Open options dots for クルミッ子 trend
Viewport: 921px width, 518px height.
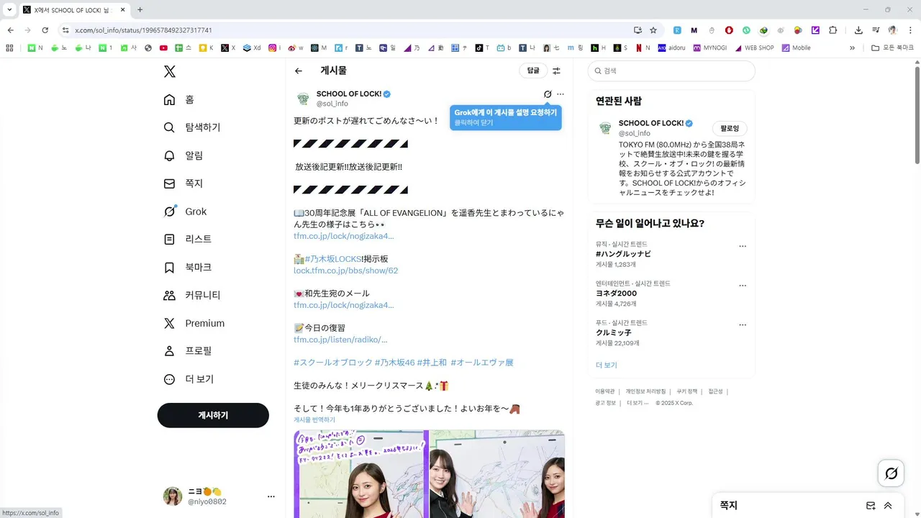(743, 325)
